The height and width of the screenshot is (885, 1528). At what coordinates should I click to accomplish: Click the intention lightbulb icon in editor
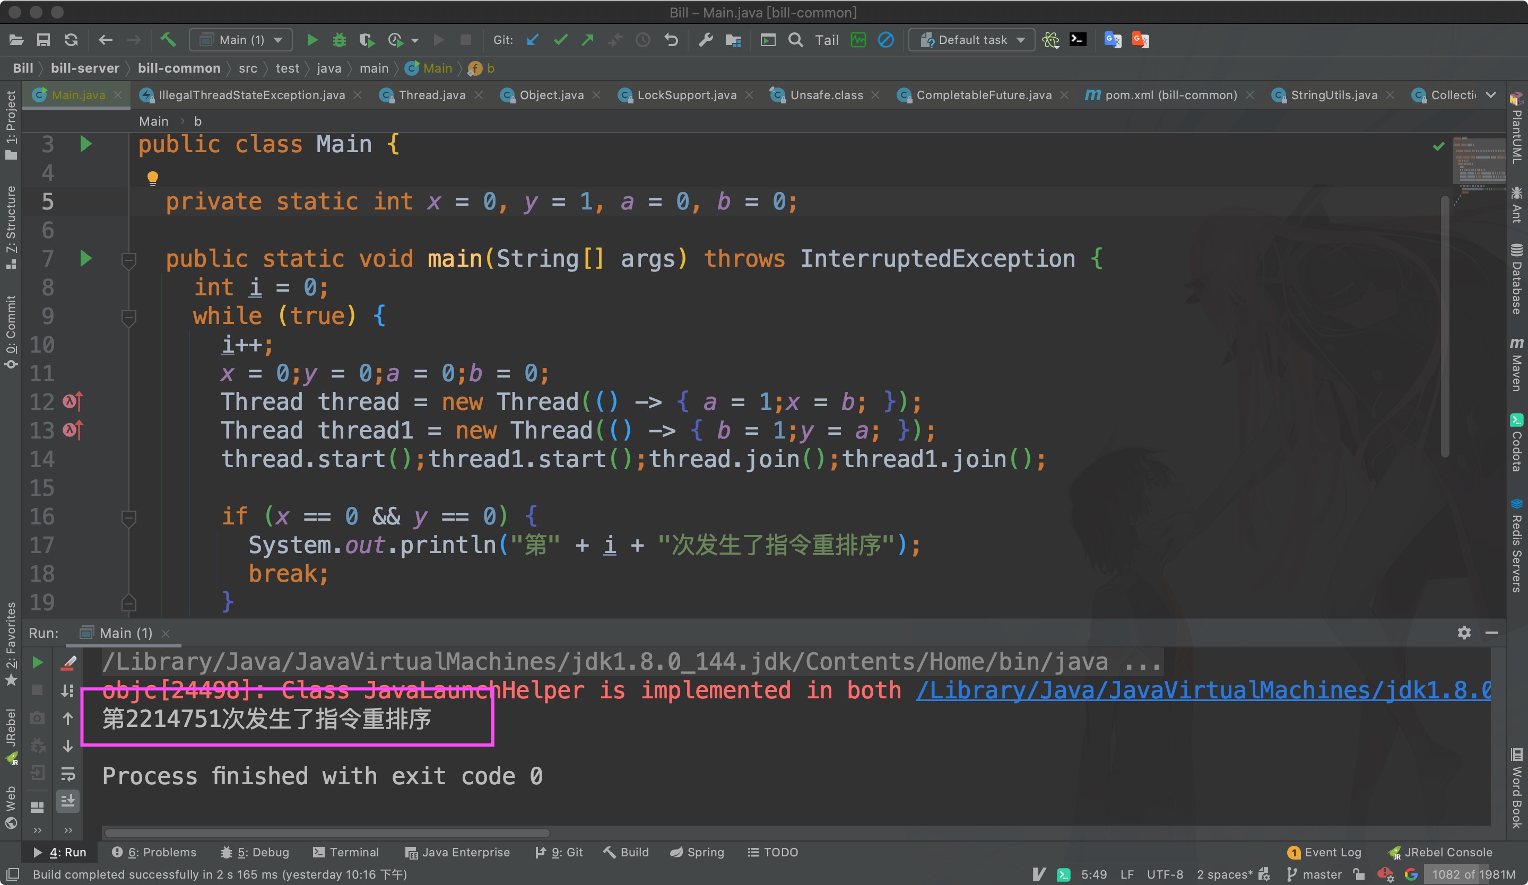[152, 178]
